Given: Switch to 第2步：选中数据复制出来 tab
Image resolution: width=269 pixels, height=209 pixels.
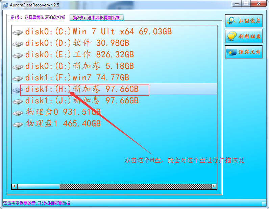Looking at the screenshot, I should click(x=96, y=18).
